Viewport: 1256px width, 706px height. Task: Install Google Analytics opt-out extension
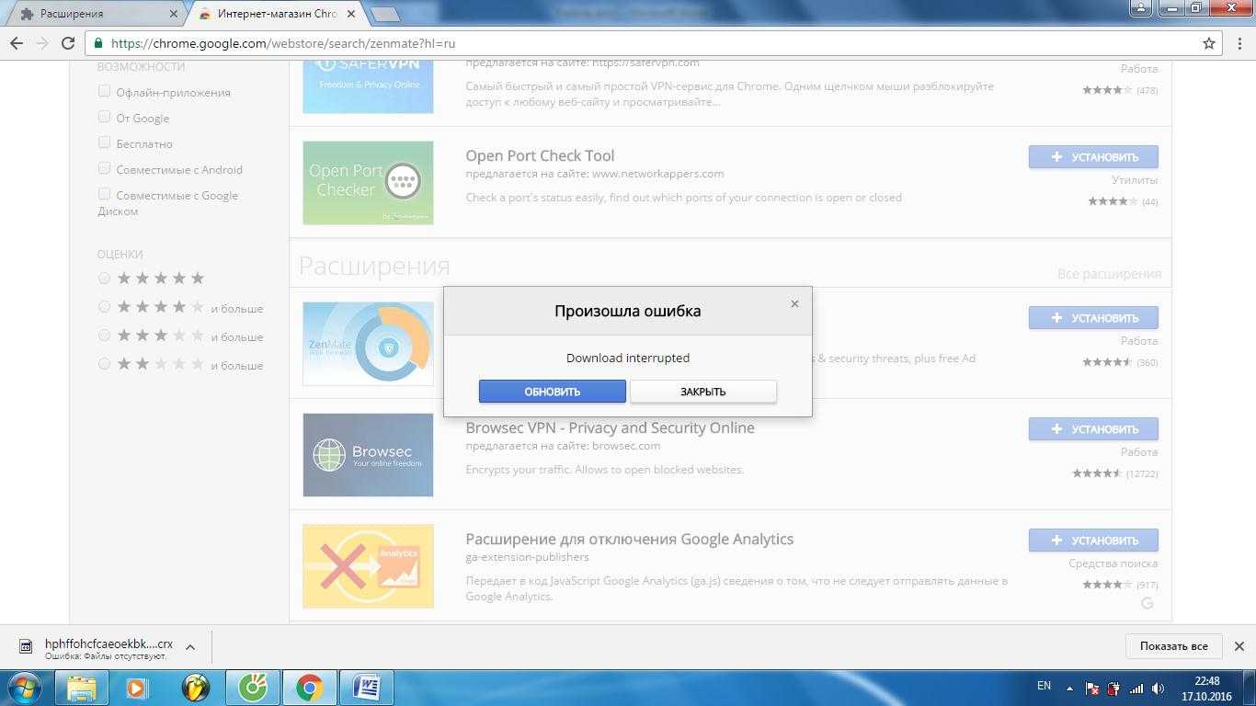1093,541
